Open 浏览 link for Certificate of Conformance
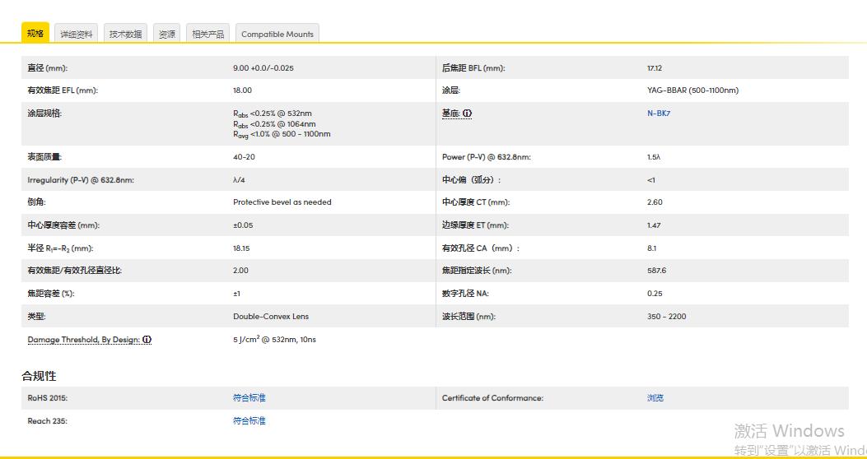The height and width of the screenshot is (459, 867). (x=655, y=398)
